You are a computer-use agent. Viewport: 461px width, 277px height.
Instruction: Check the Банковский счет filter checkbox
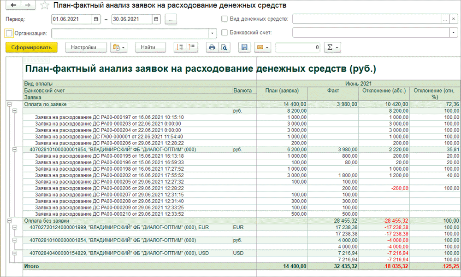[225, 33]
